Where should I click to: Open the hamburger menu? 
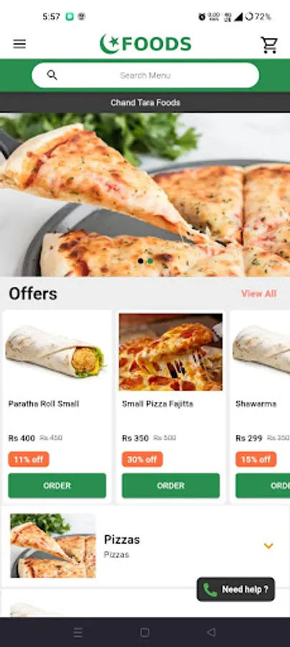19,44
